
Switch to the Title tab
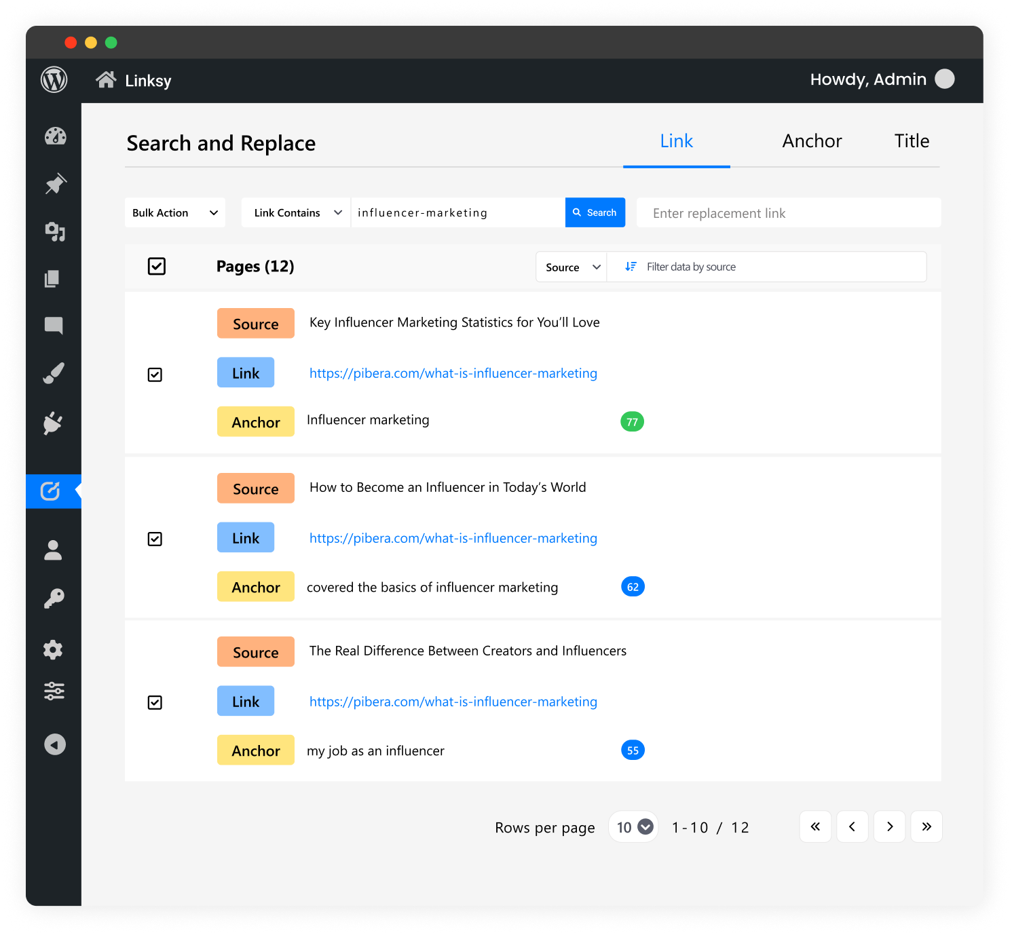coord(912,141)
